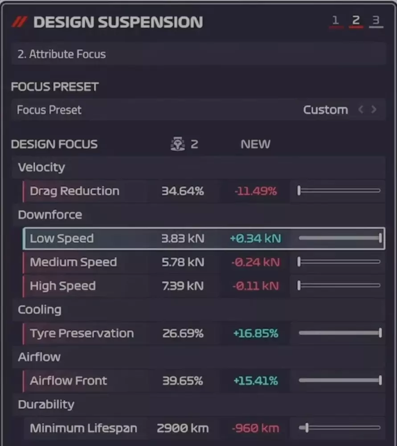This screenshot has width=397, height=446.
Task: Go to step 1 of design
Action: click(x=336, y=20)
